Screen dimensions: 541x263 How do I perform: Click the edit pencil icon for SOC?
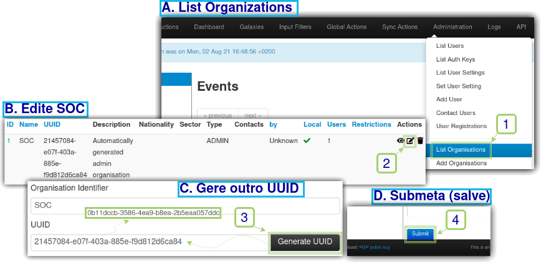click(x=410, y=141)
